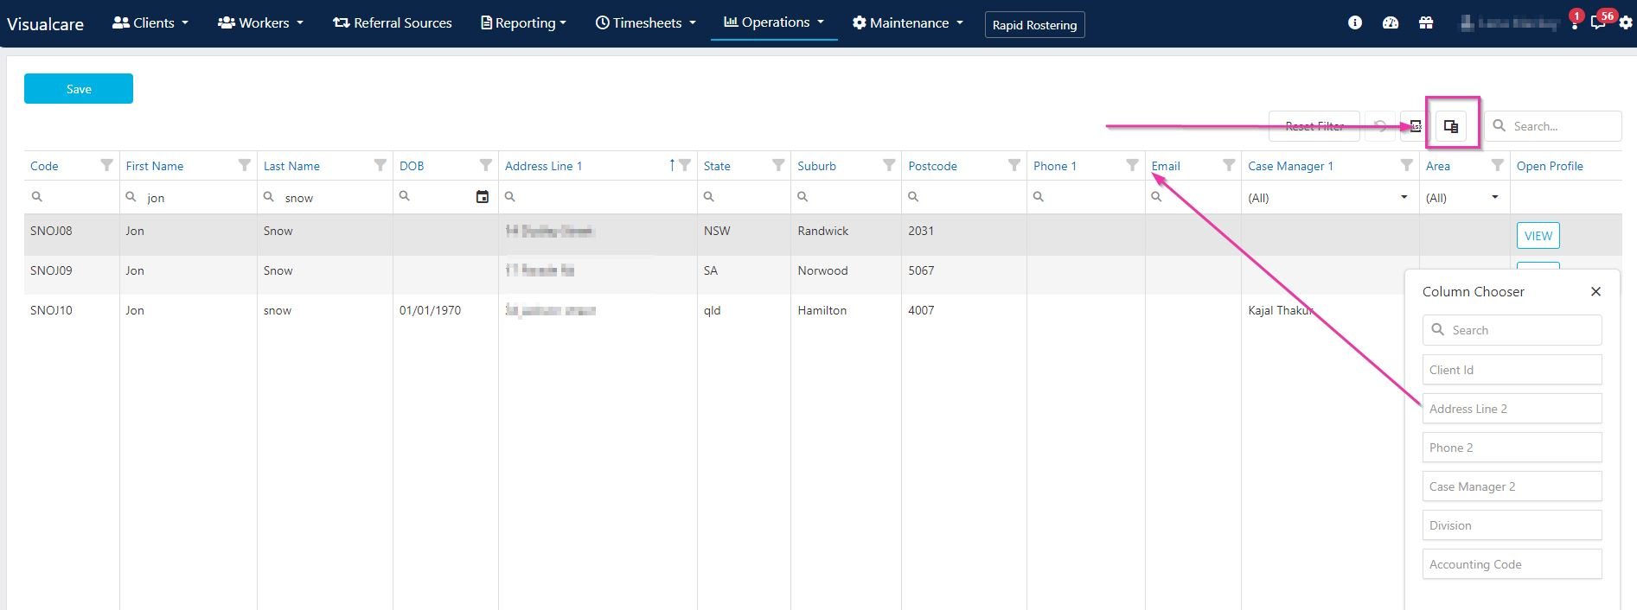Click the sort ascending arrow on Address Line 1

pos(672,165)
